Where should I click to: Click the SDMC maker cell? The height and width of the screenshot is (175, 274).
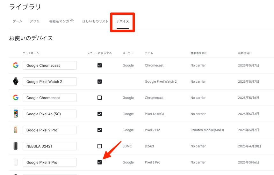coord(127,146)
